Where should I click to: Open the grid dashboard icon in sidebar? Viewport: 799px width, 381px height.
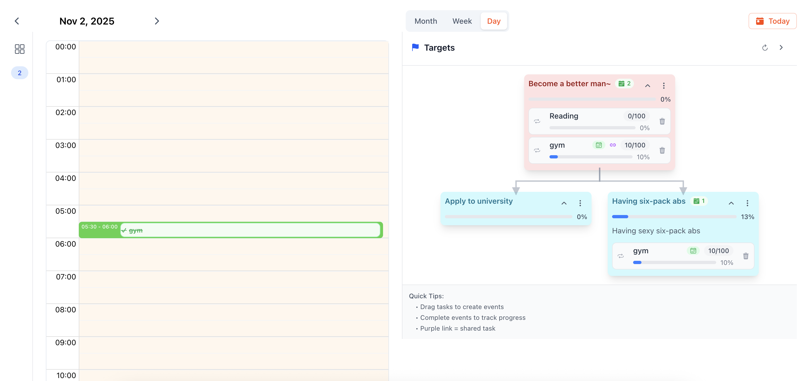coord(19,49)
